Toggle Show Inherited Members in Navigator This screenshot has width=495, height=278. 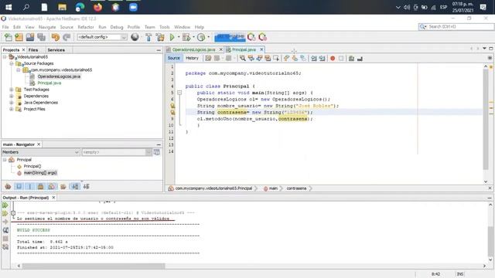tap(8, 187)
